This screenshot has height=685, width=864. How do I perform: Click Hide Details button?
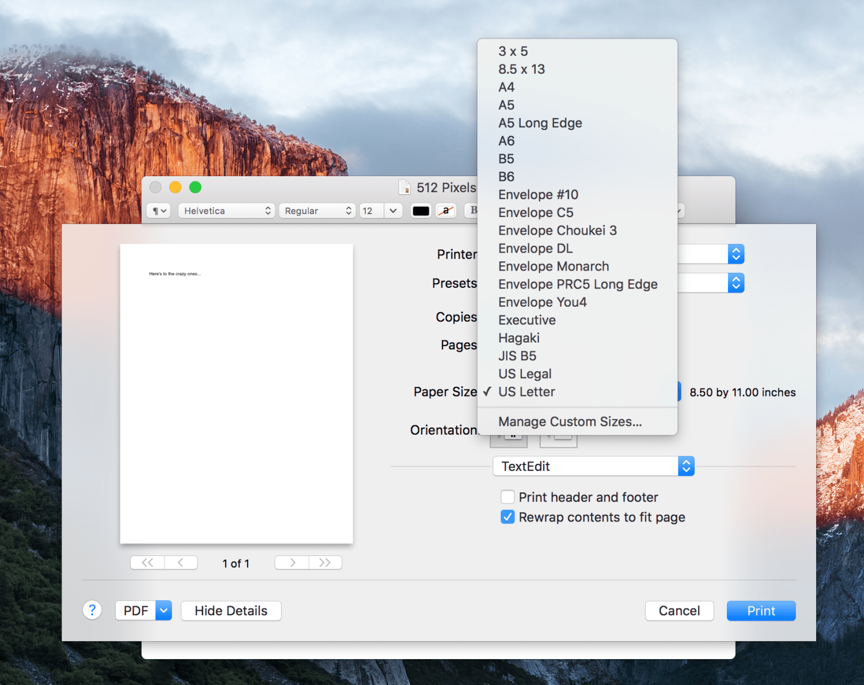[231, 611]
